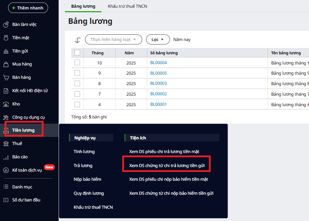Open payroll link BL00005
Screen dimensions: 309x221
pyautogui.click(x=158, y=73)
